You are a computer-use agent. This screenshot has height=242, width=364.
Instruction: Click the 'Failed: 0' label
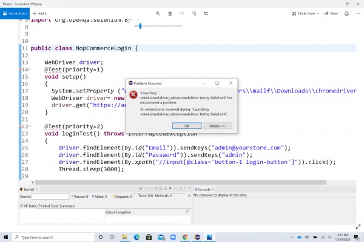99,197
